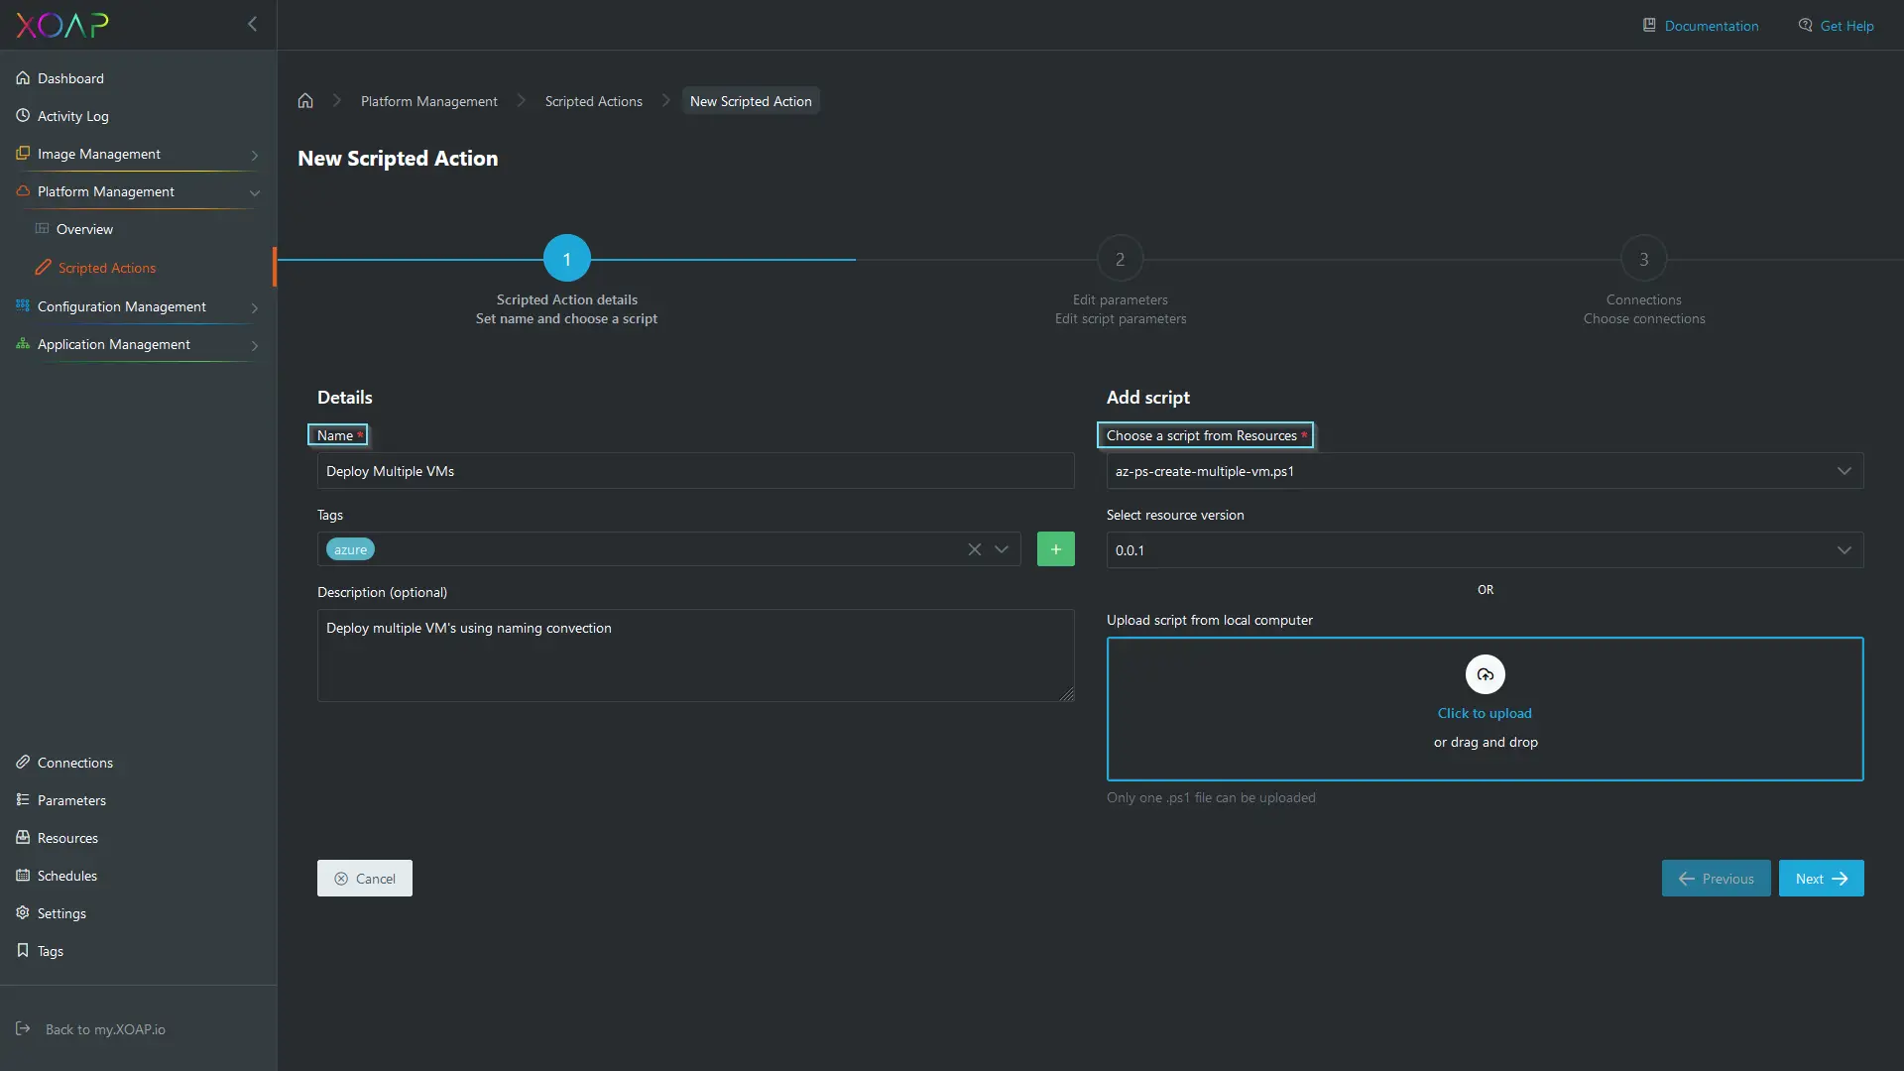Click the New Scripted Action breadcrumb
The image size is (1904, 1071).
[x=751, y=101]
